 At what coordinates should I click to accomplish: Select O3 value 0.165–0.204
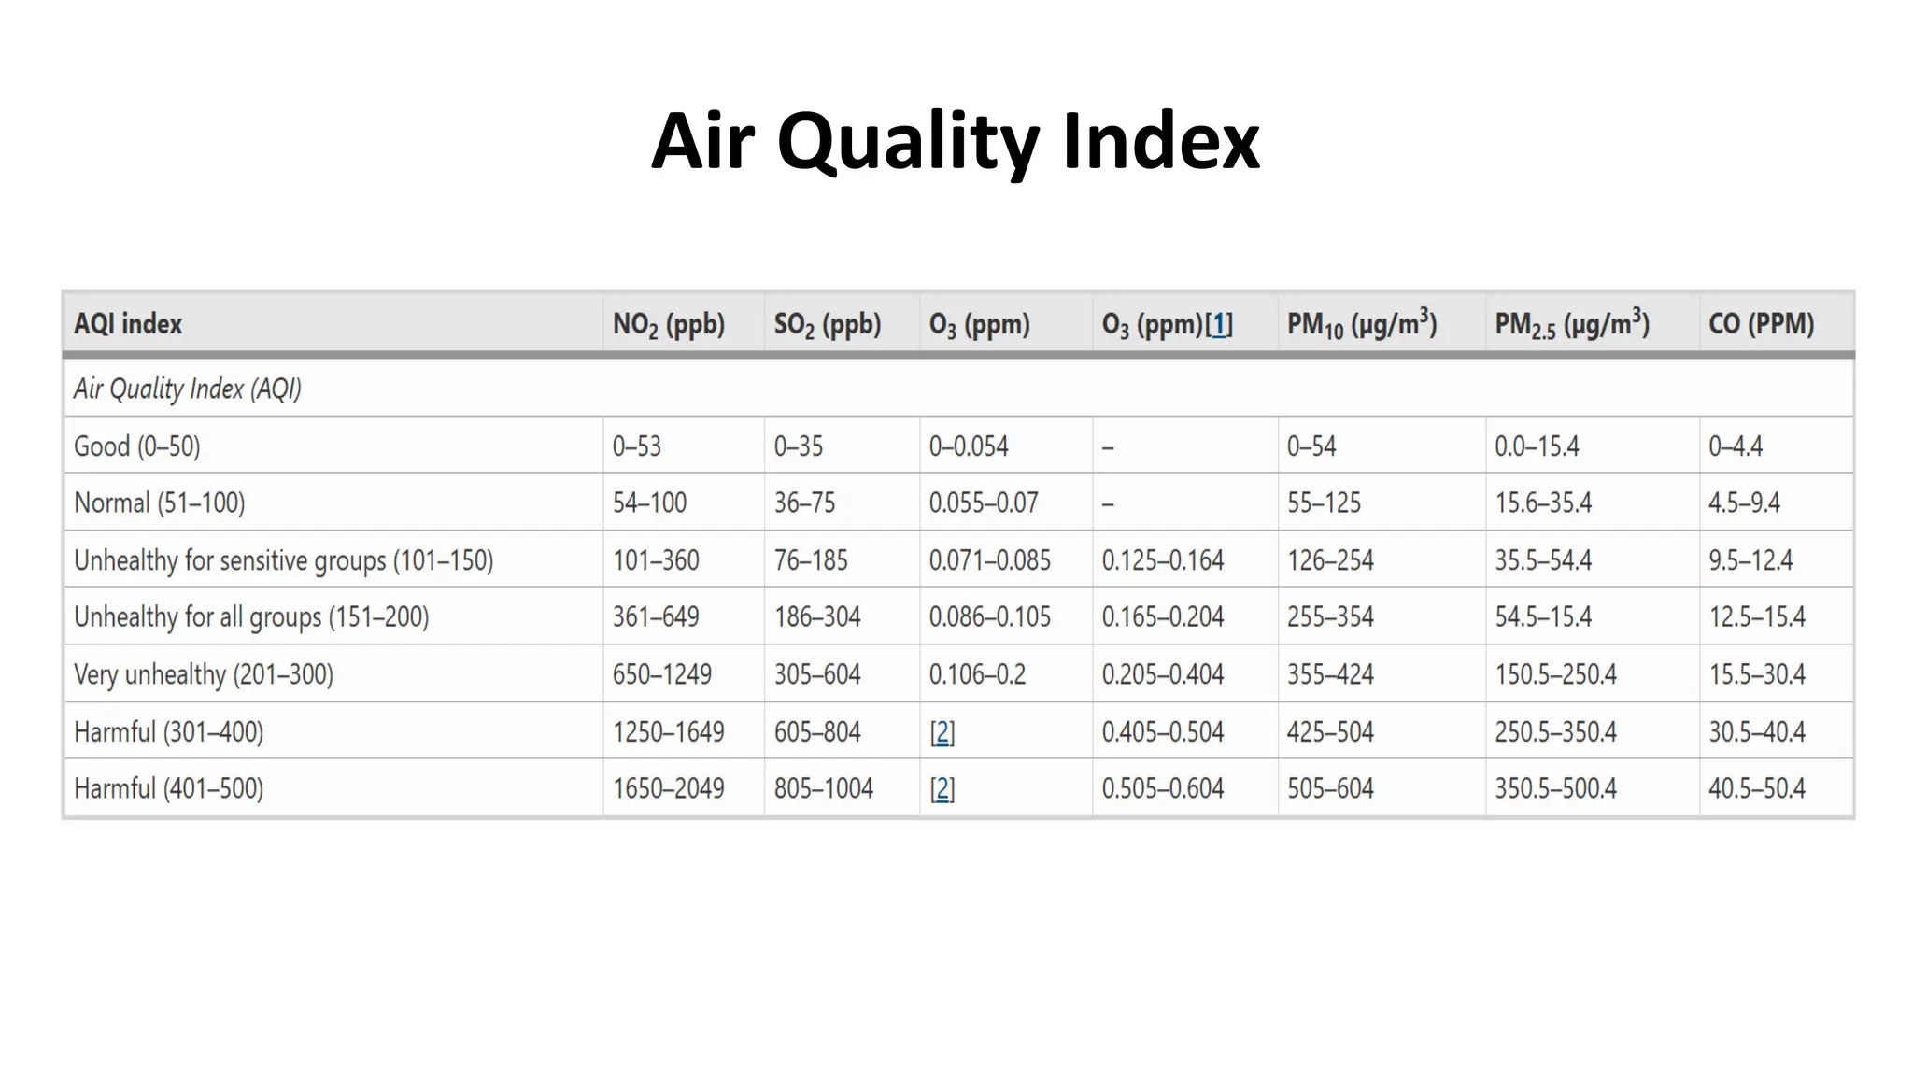tap(1163, 617)
